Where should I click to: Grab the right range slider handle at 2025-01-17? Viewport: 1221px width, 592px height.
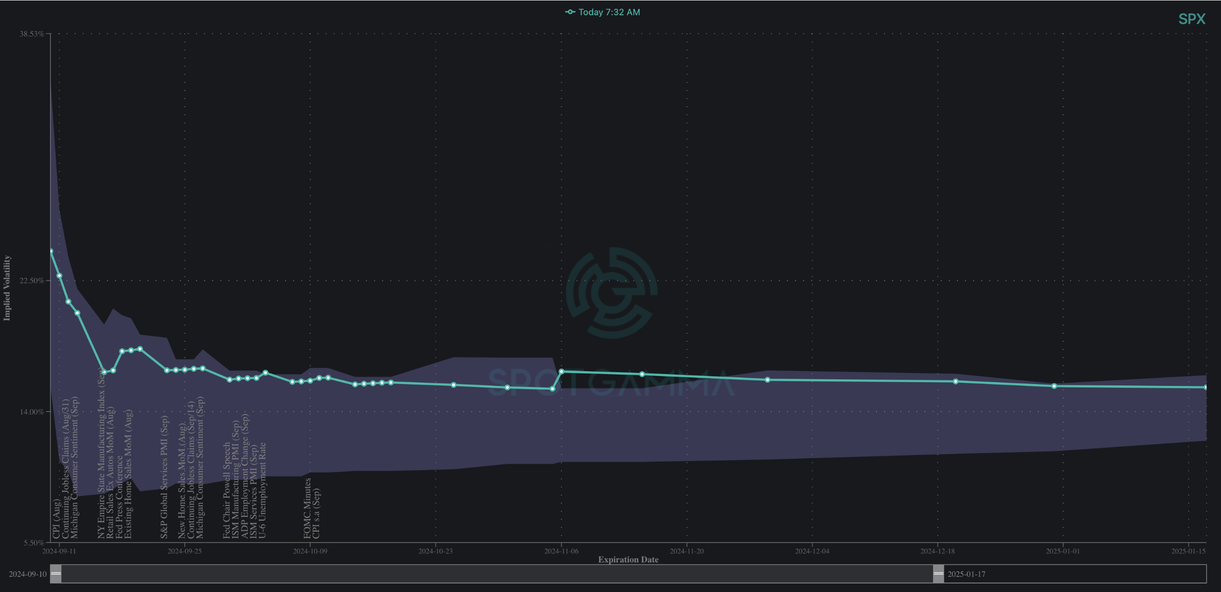(x=938, y=573)
